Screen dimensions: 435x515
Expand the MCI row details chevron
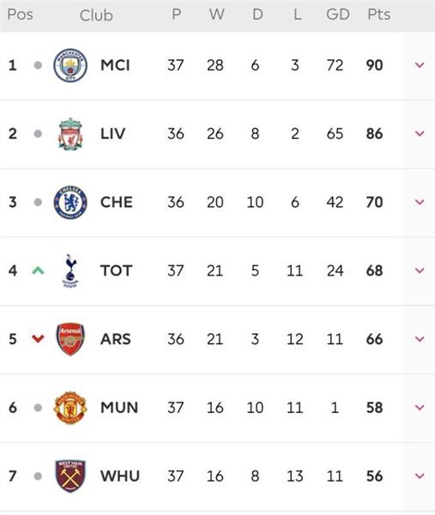tap(420, 65)
